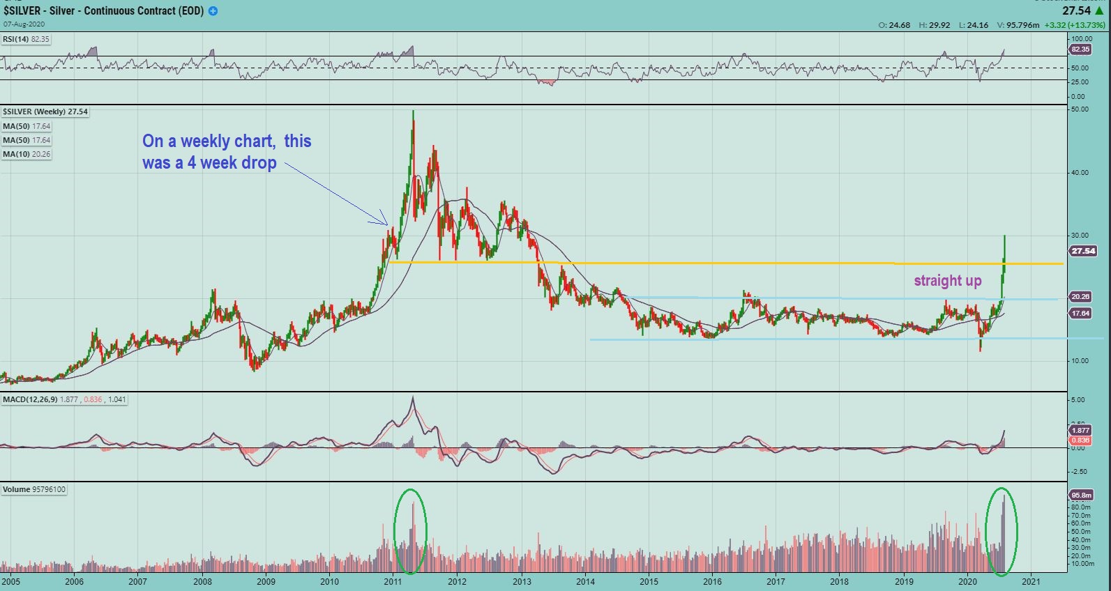Screen dimensions: 1111x591
Task: Click the purple 82.35 RSI tag on the right axis
Action: [x=1080, y=49]
